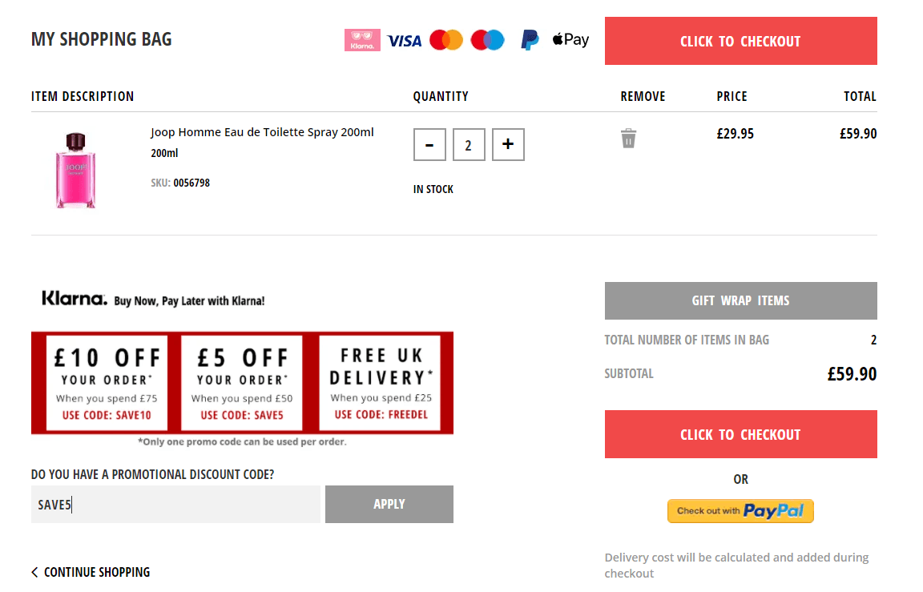Check out with PayPal

click(740, 510)
